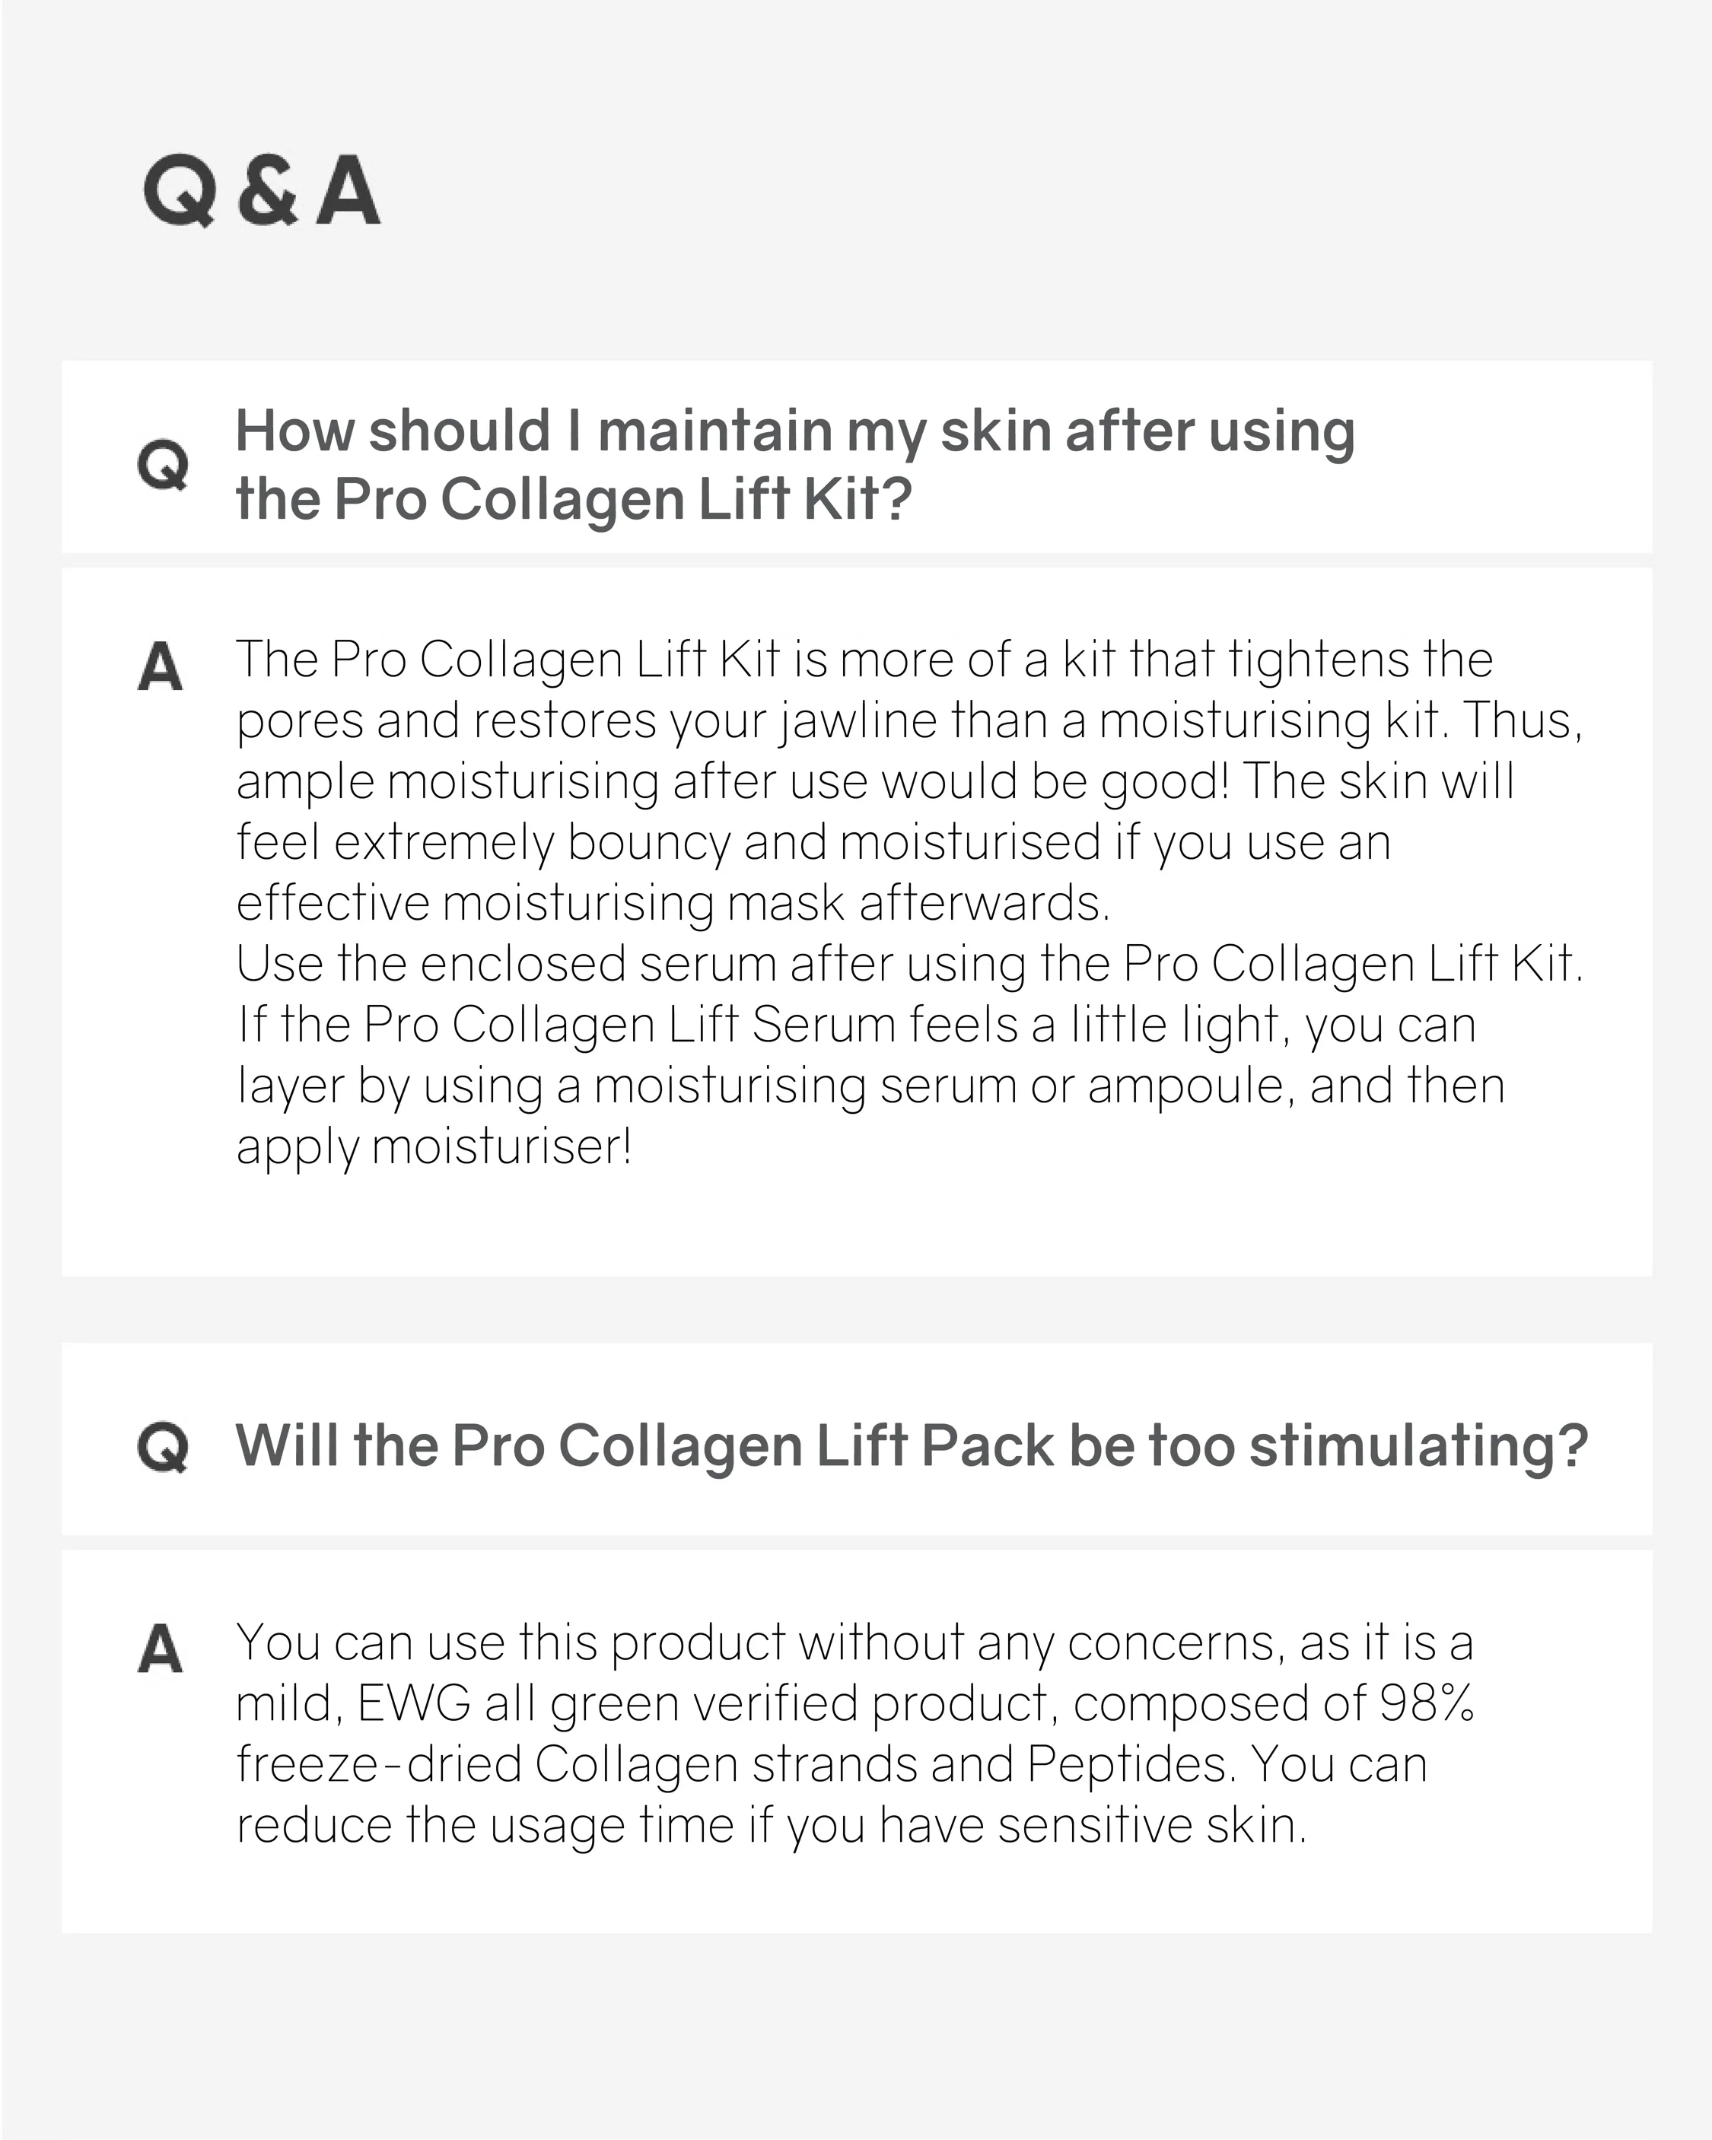Select the "the Pro Collagen Lift Kit?" question line

(574, 498)
